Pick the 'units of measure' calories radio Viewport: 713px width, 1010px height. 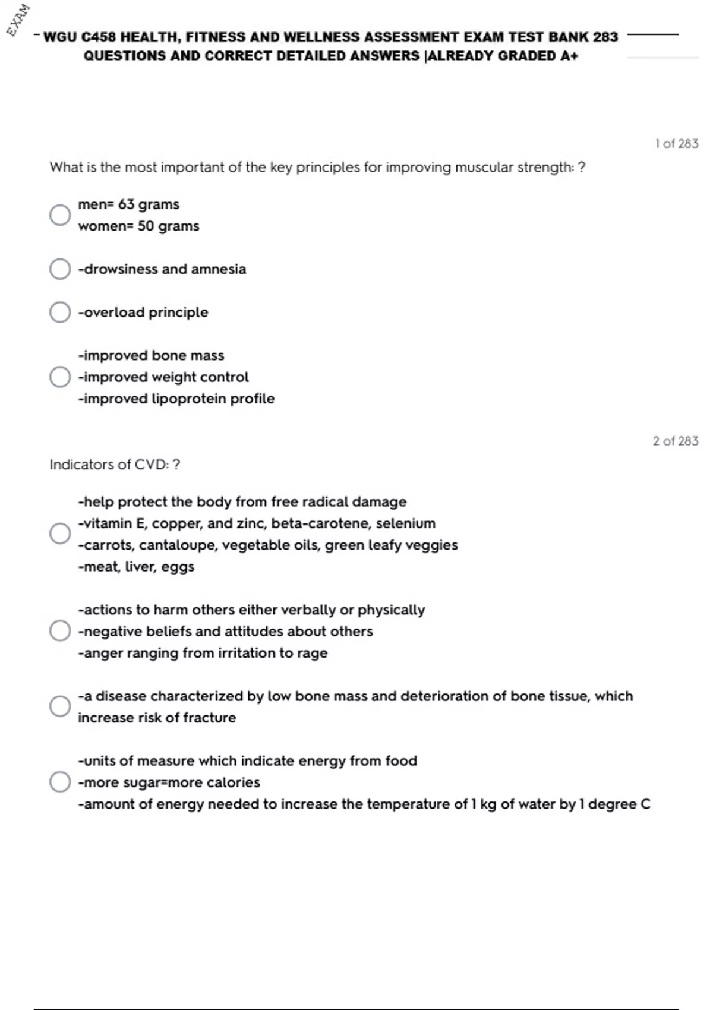click(60, 782)
